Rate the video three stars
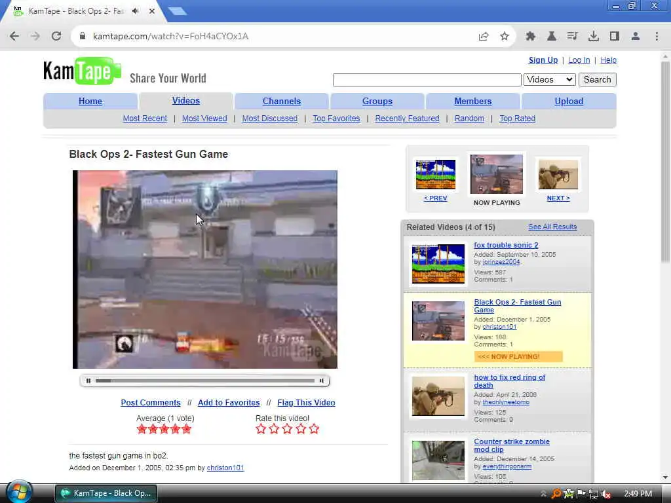 [x=287, y=428]
